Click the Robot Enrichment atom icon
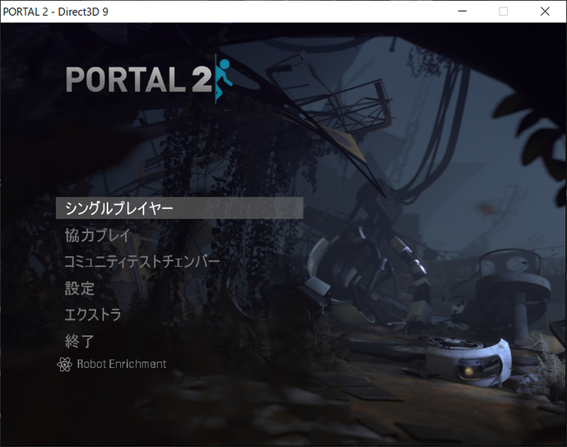567x447 pixels. 64,365
